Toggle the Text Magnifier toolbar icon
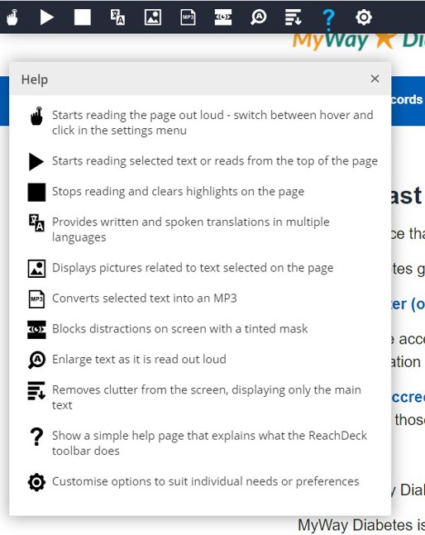Viewport: 425px width, 535px height. click(259, 17)
